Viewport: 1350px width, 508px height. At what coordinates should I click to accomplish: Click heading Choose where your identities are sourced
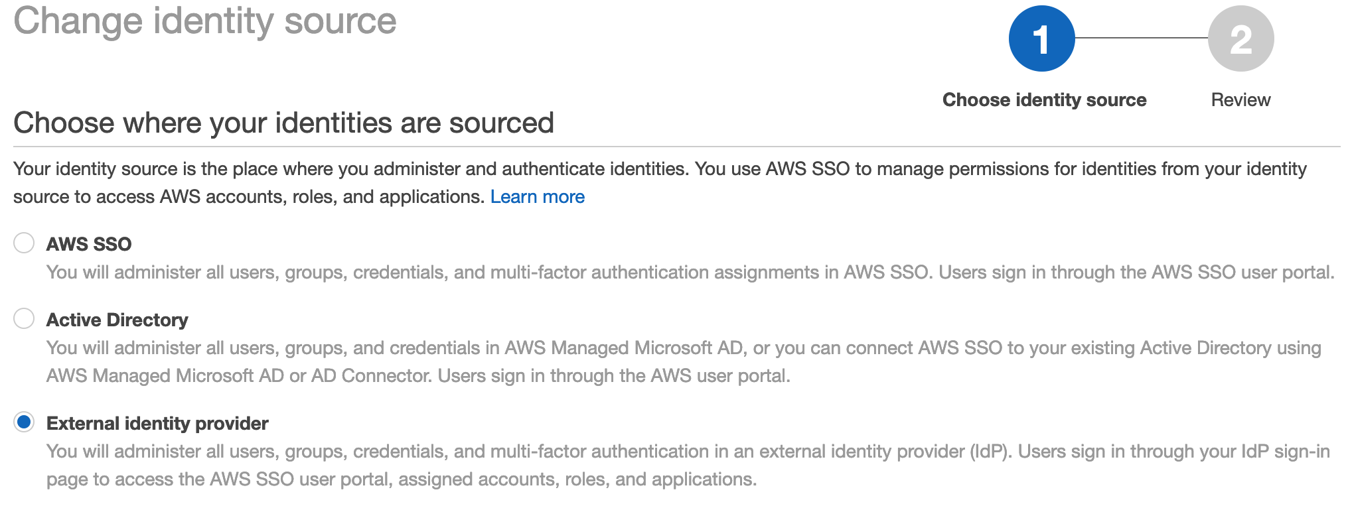283,123
